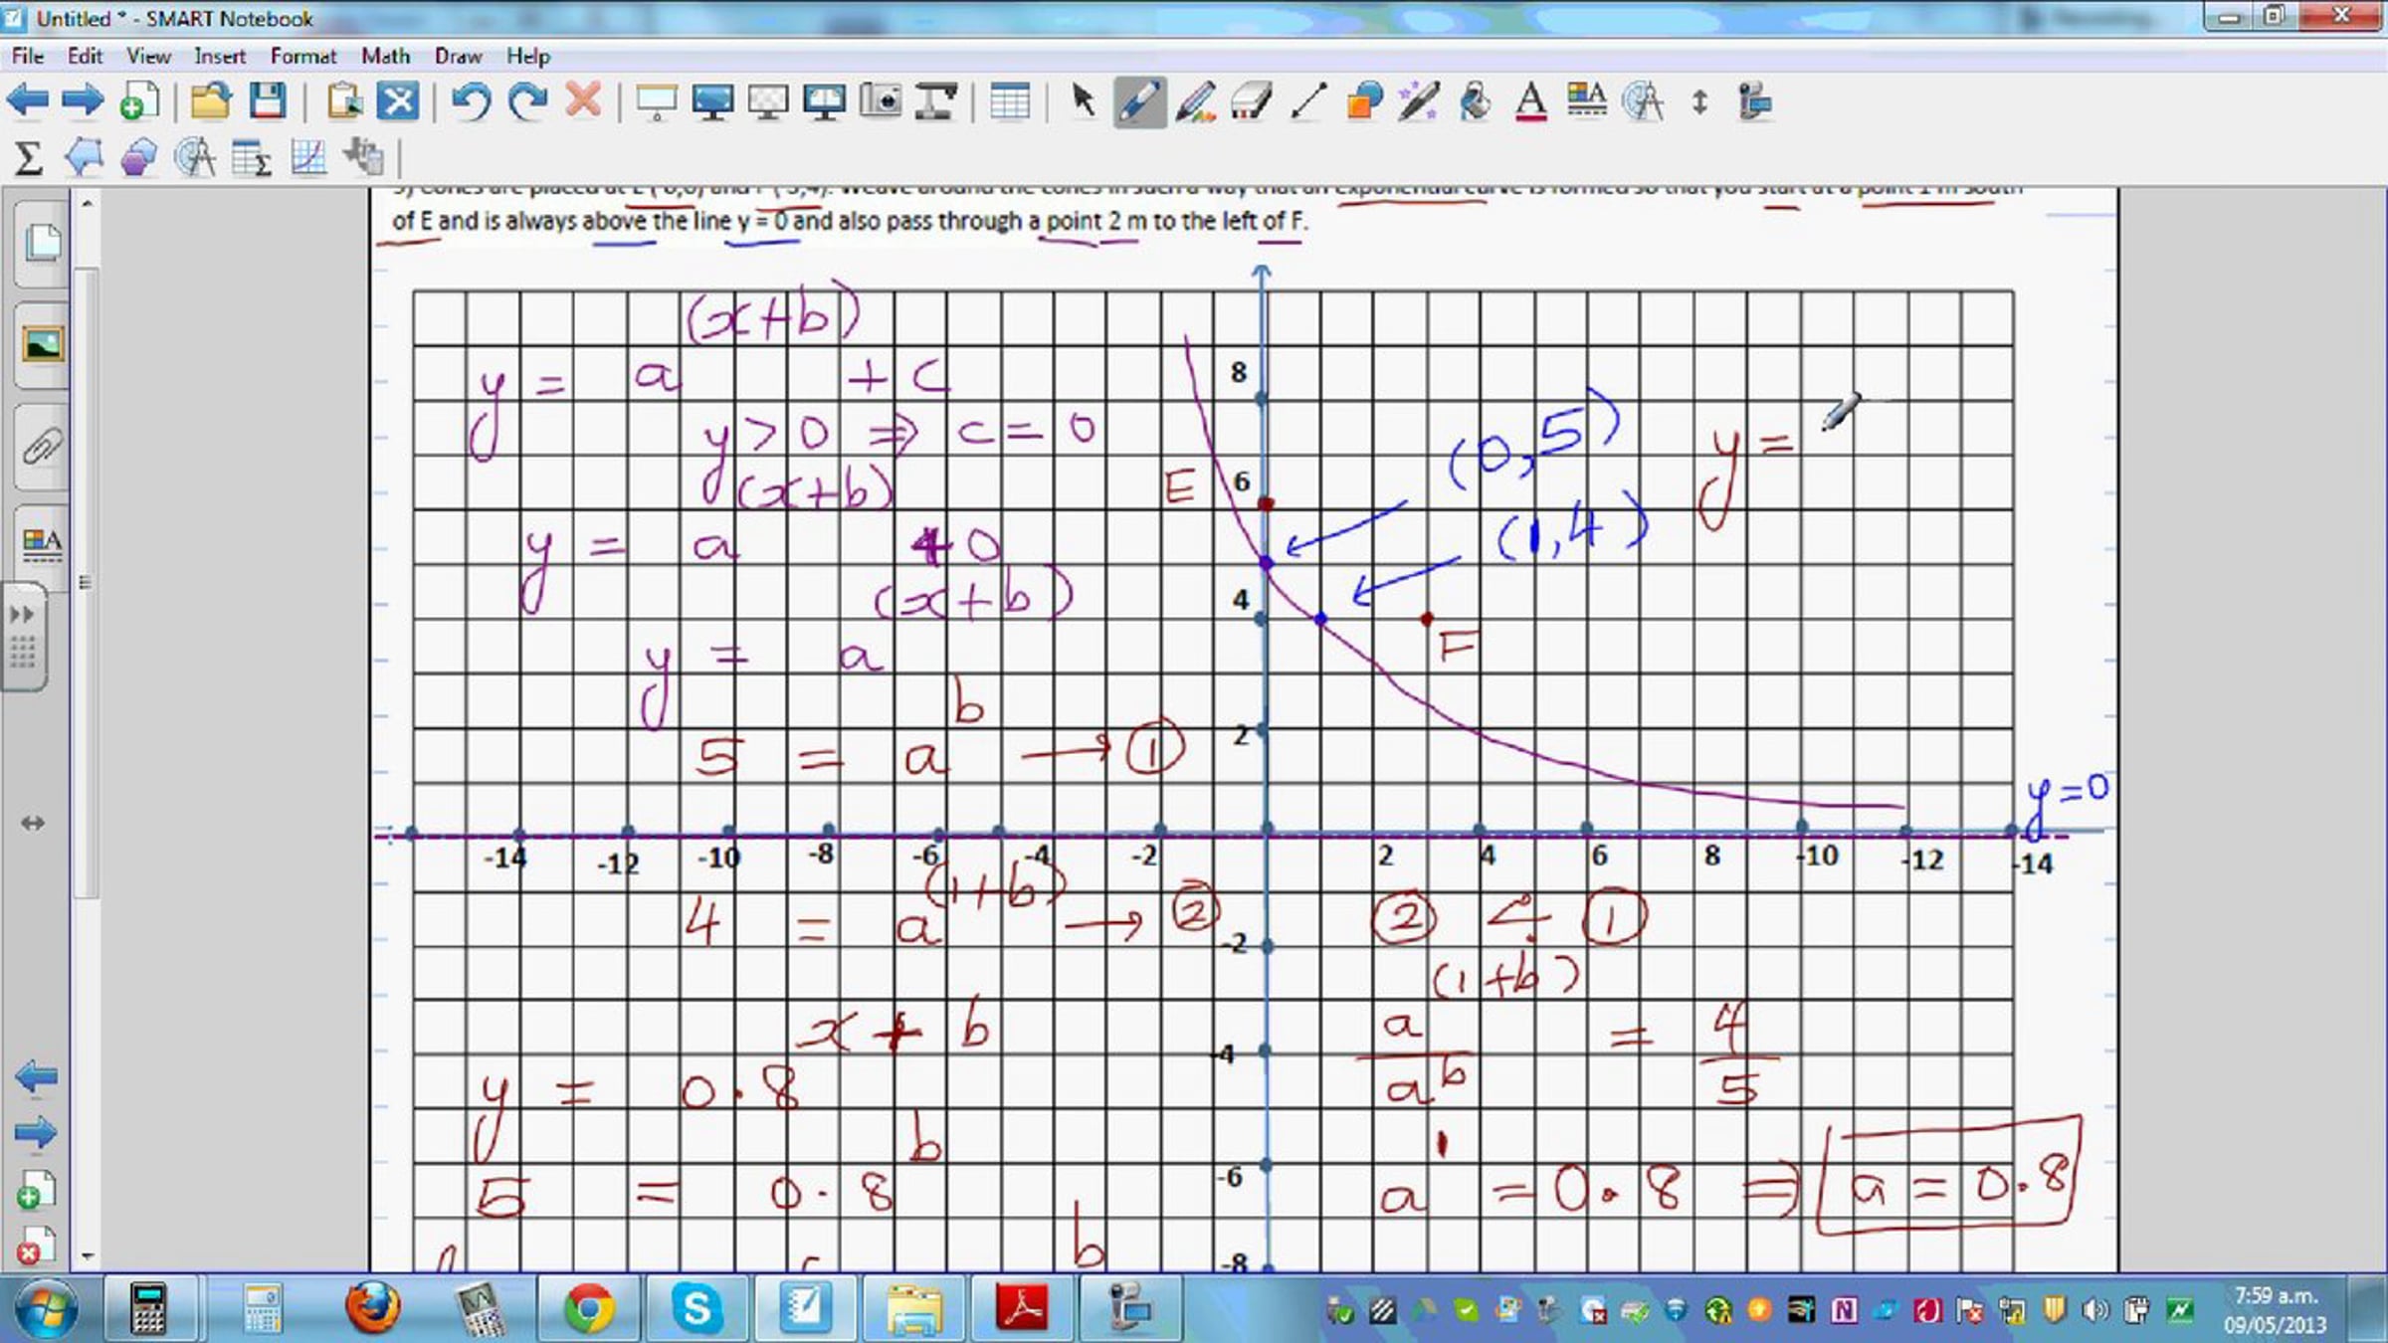Click the Fill bucket tool

tap(1476, 101)
